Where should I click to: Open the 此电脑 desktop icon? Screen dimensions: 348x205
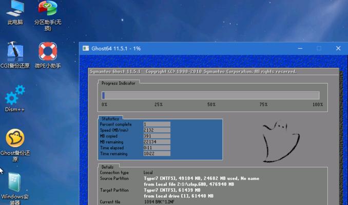pos(15,12)
